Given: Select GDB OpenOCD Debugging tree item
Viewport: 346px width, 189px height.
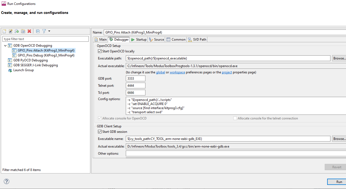Looking at the screenshot, I should (32, 46).
